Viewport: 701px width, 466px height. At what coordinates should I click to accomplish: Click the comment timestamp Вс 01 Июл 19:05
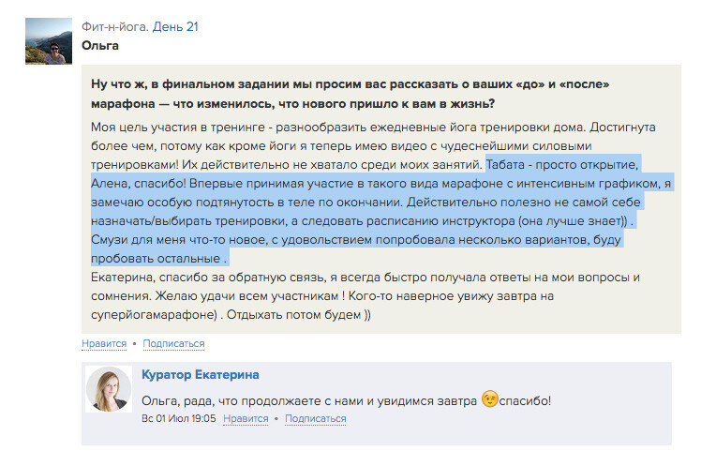pos(178,418)
